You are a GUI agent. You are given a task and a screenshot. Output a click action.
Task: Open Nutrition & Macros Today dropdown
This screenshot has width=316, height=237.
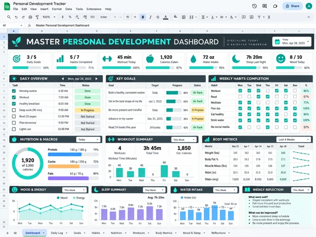[88, 139]
